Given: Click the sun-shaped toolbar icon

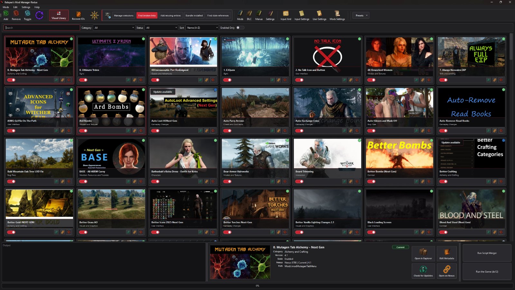Looking at the screenshot, I should pos(94,15).
